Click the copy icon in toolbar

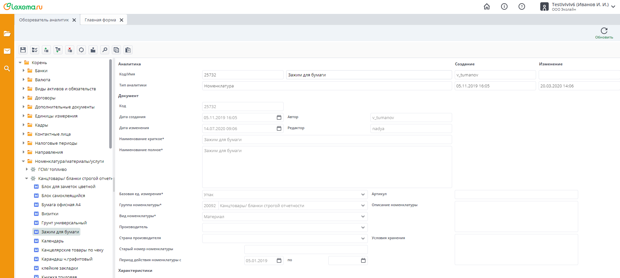click(x=116, y=50)
